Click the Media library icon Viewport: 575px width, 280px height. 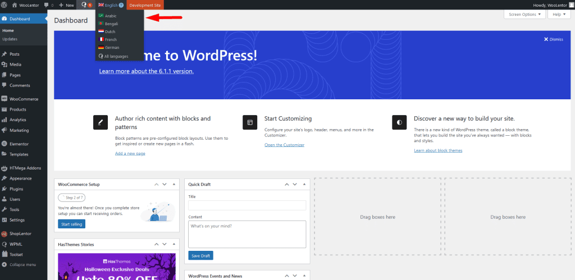point(4,65)
